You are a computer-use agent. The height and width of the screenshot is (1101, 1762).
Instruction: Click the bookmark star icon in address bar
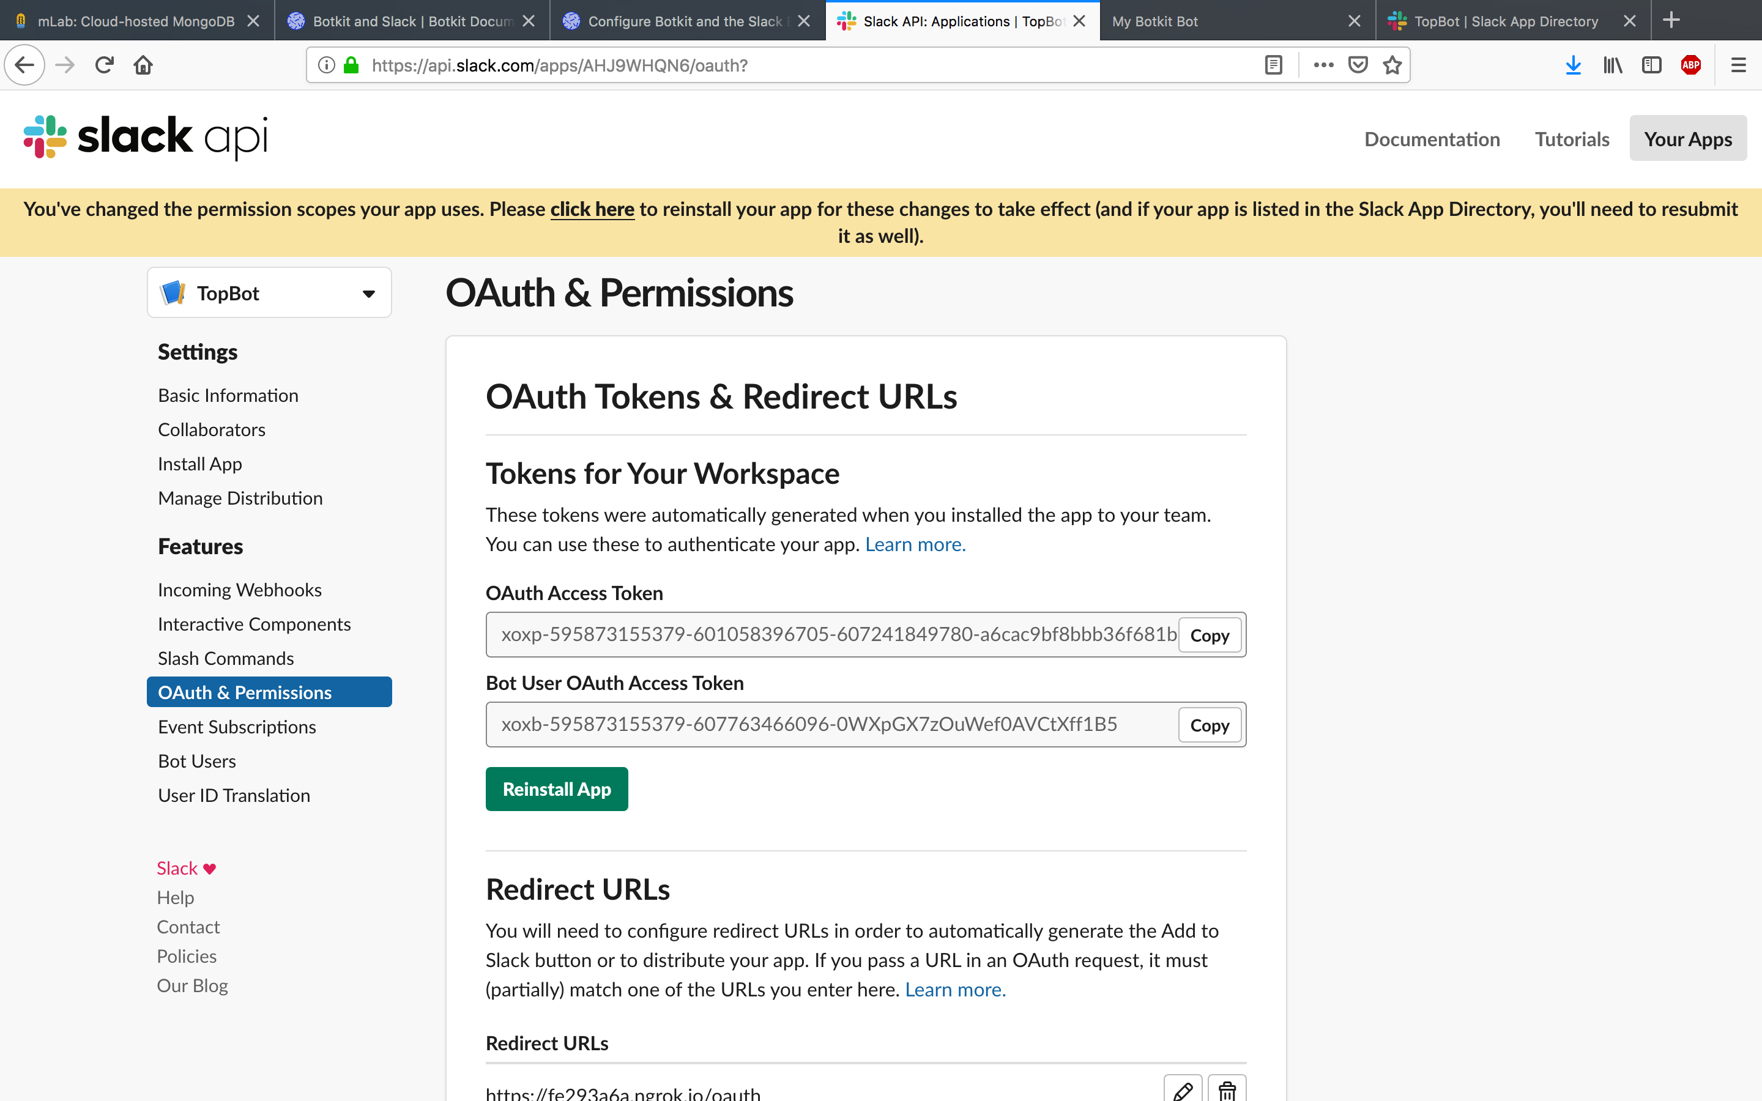click(1392, 65)
